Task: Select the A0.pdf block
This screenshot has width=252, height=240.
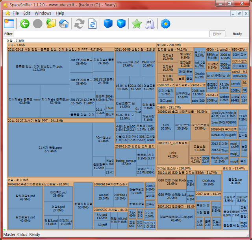Action: (x=102, y=225)
